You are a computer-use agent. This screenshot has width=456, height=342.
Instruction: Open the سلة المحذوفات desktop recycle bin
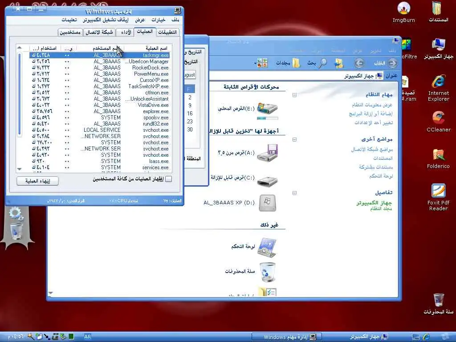point(439,304)
